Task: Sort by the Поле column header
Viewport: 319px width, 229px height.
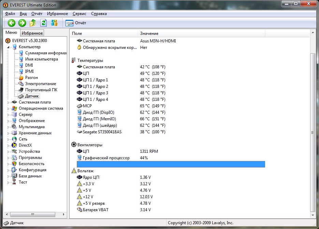Action: (x=104, y=33)
